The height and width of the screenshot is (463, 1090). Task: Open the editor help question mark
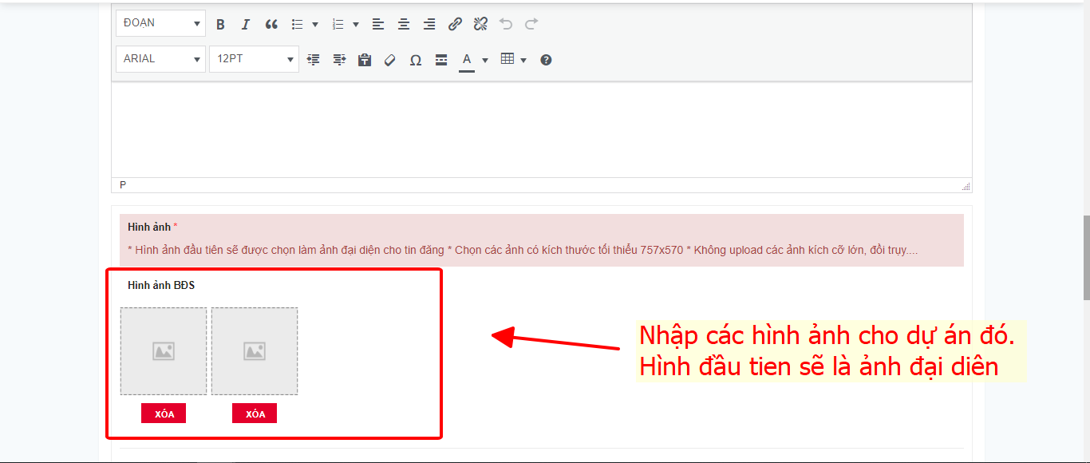coord(546,60)
